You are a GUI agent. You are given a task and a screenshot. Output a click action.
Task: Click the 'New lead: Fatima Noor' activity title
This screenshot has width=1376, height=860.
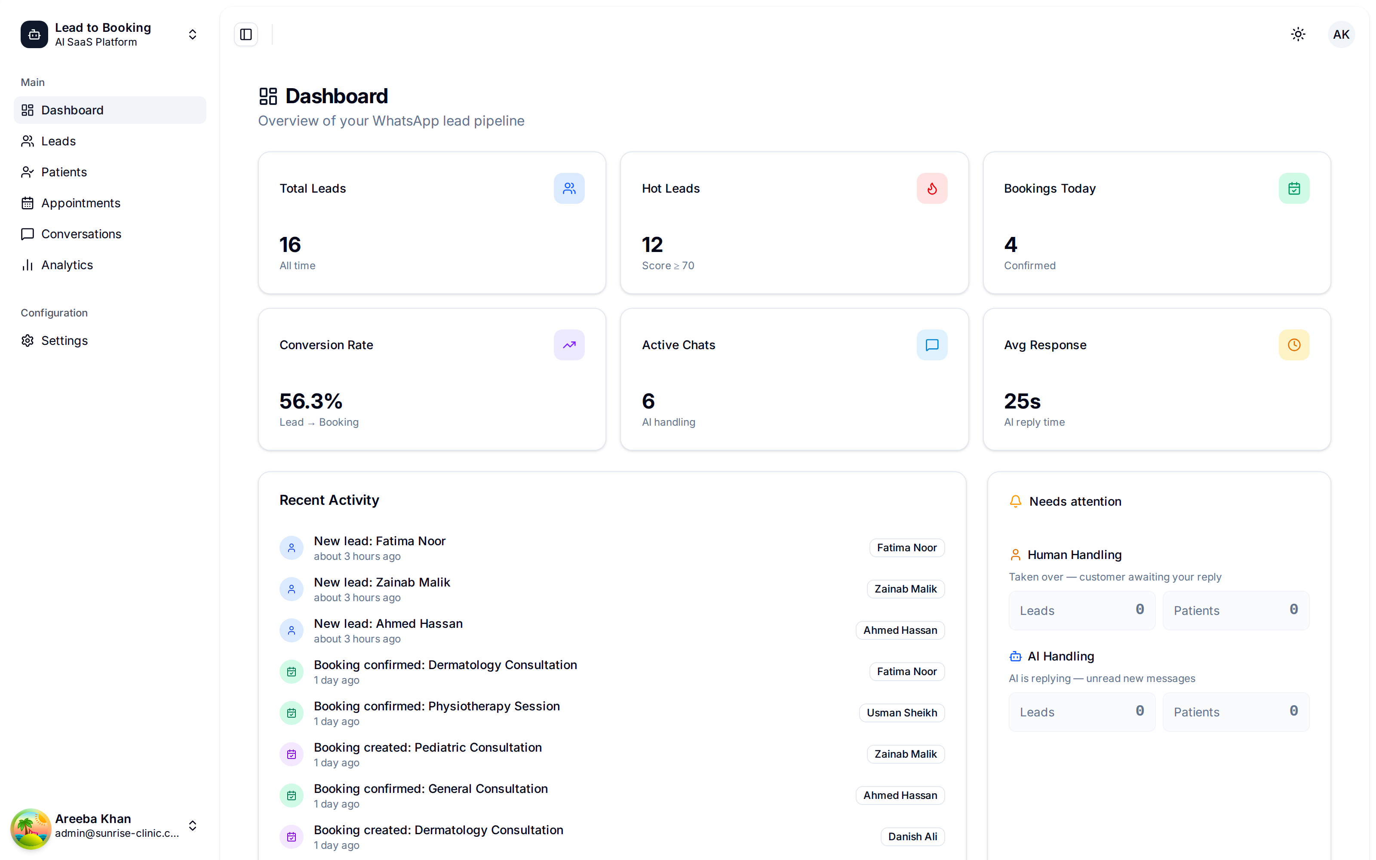[x=379, y=541]
